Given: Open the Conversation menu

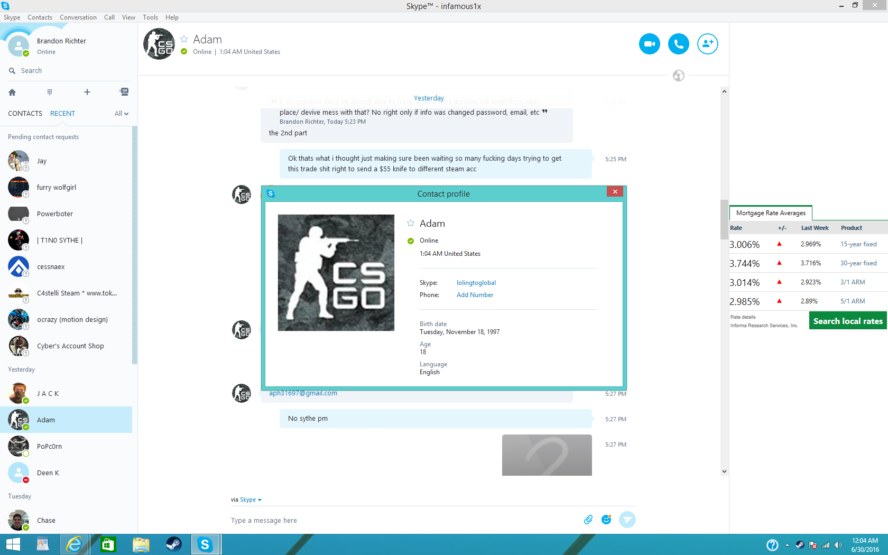Looking at the screenshot, I should [78, 17].
